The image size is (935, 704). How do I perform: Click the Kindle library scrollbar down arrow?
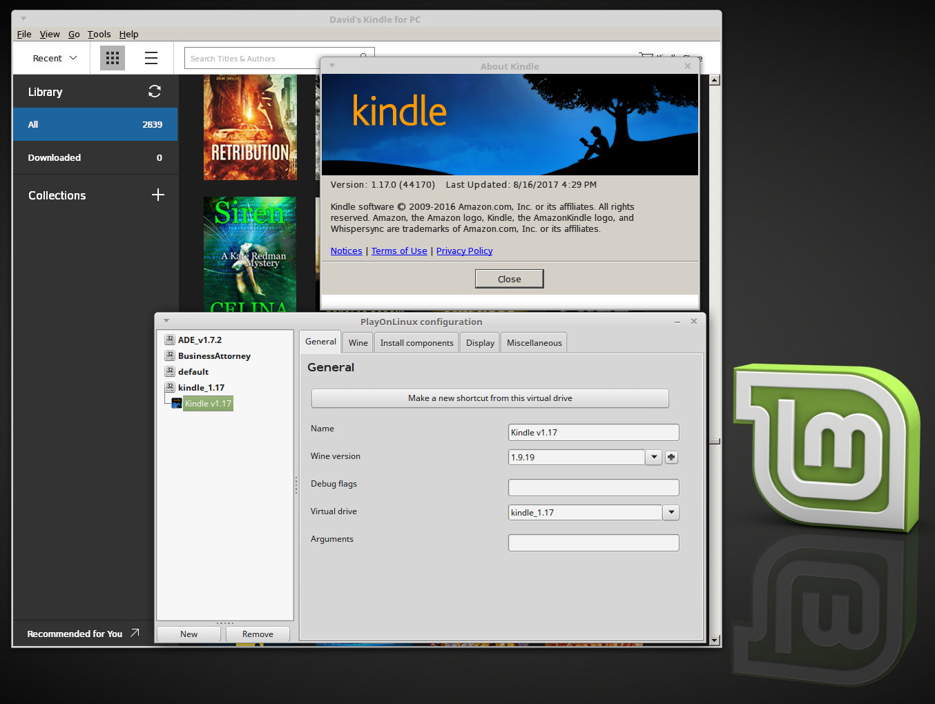click(715, 640)
